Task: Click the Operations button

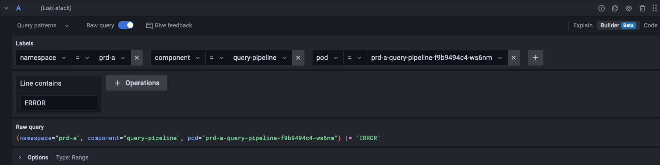Action: [x=137, y=83]
